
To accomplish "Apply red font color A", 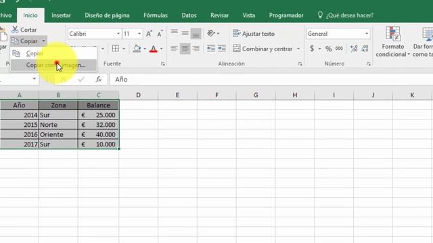I will click(x=154, y=49).
